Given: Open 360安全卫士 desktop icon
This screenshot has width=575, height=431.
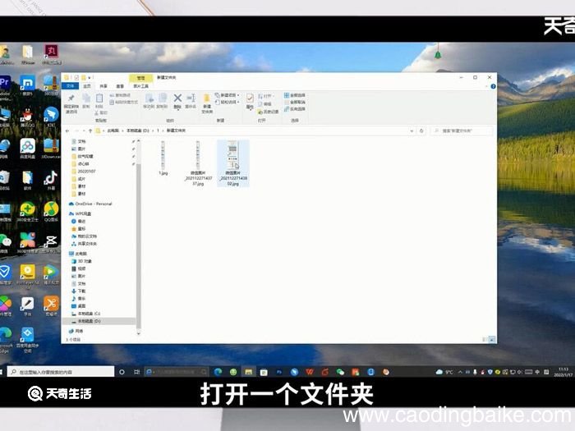Looking at the screenshot, I should tap(27, 212).
